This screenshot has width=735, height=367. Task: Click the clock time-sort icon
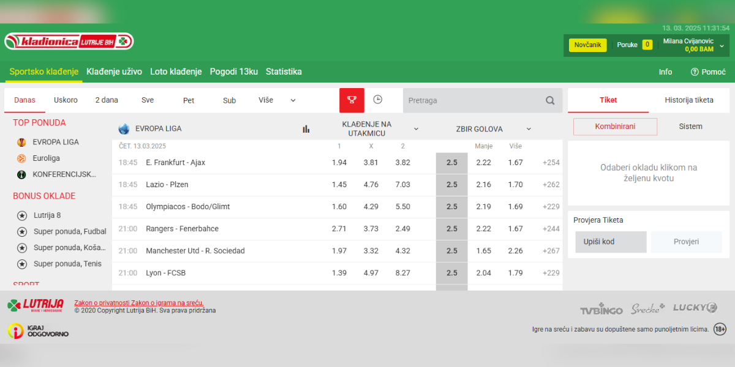(x=378, y=100)
